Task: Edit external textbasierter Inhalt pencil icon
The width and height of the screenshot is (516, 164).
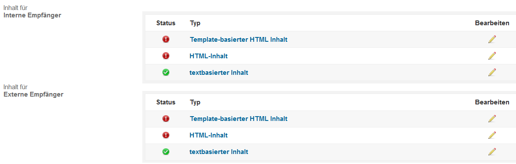Action: click(x=492, y=151)
